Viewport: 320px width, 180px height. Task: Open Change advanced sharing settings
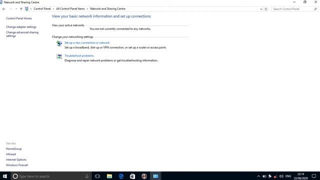22,34
